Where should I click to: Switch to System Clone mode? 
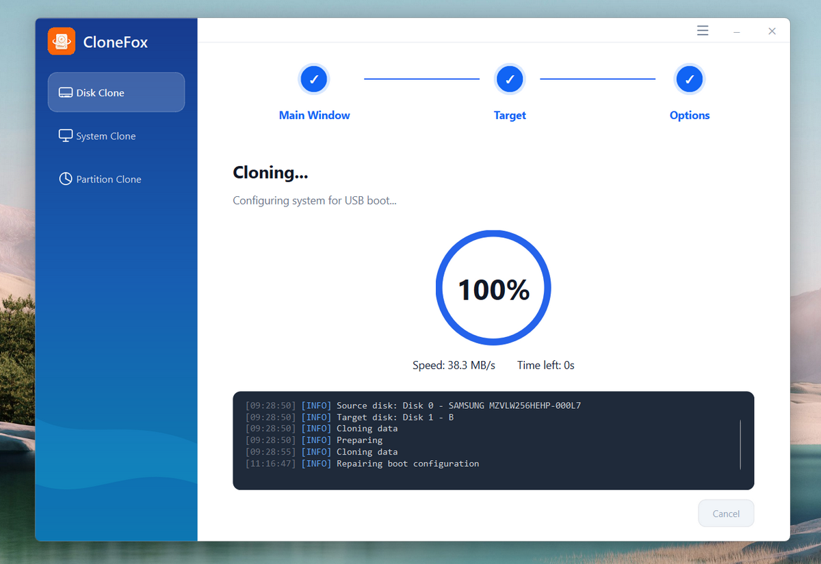(x=116, y=135)
